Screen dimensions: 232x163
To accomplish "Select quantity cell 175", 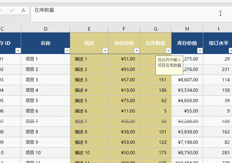I will coord(156,153).
